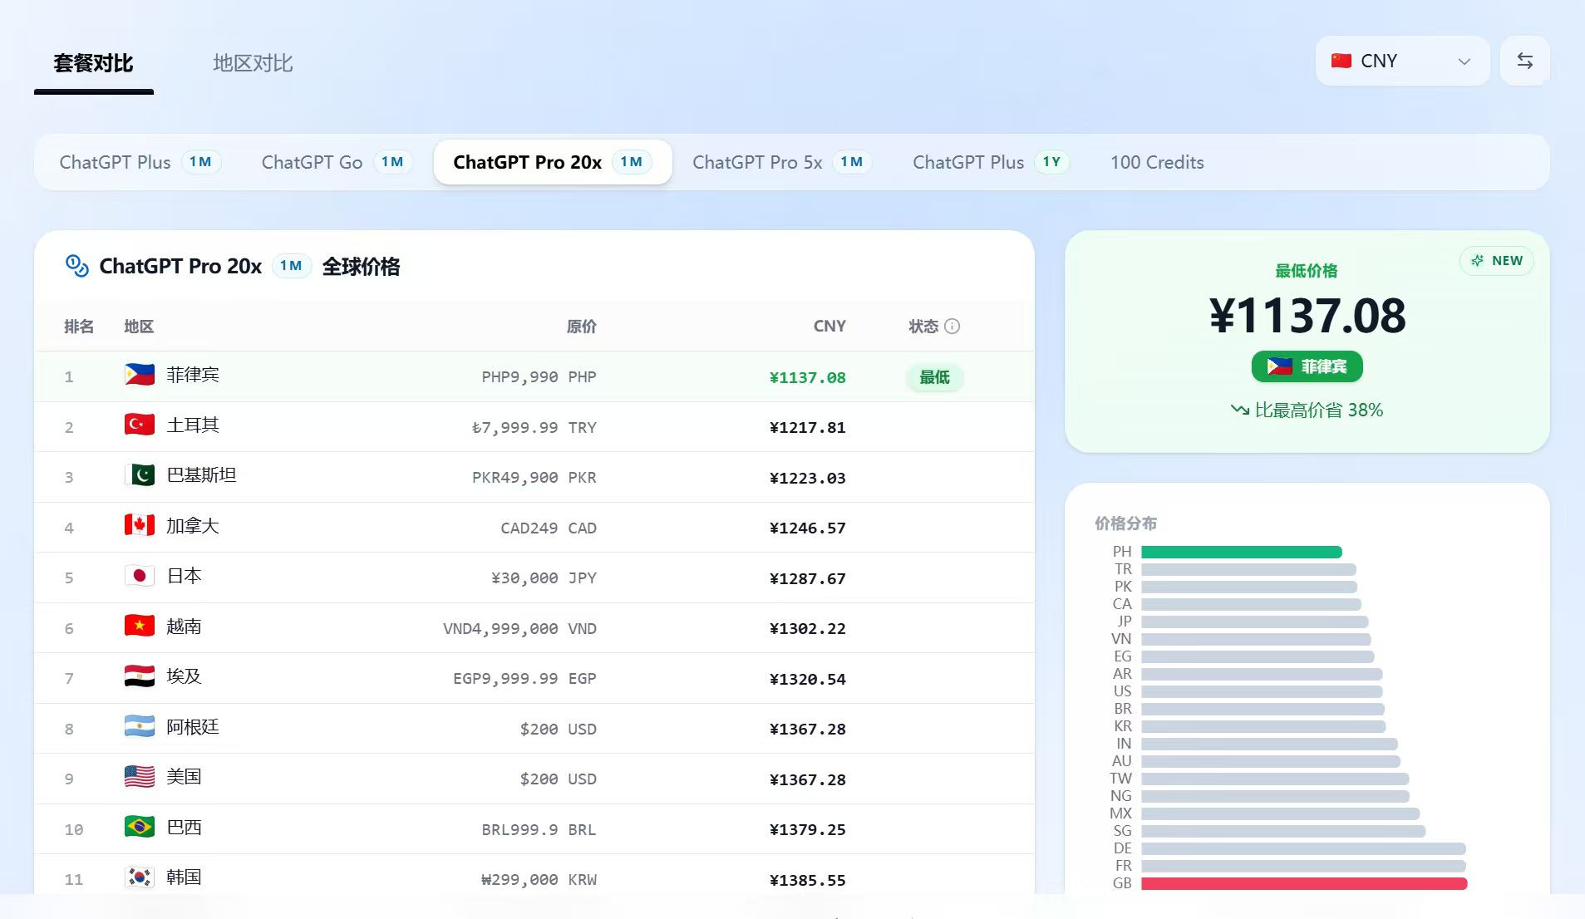Viewport: 1585px width, 919px height.
Task: Select the 100 Credits tab
Action: tap(1157, 162)
